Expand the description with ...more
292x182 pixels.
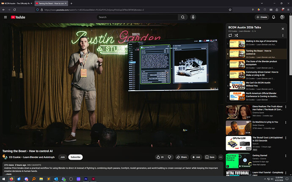pos(8,174)
